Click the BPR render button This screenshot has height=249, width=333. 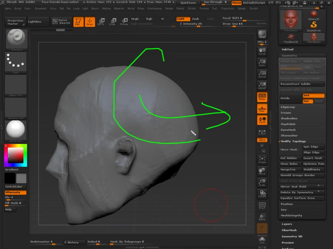pyautogui.click(x=262, y=34)
